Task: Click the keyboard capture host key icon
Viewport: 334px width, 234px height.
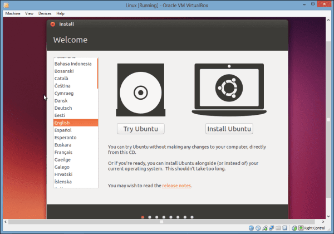Action: [x=301, y=228]
